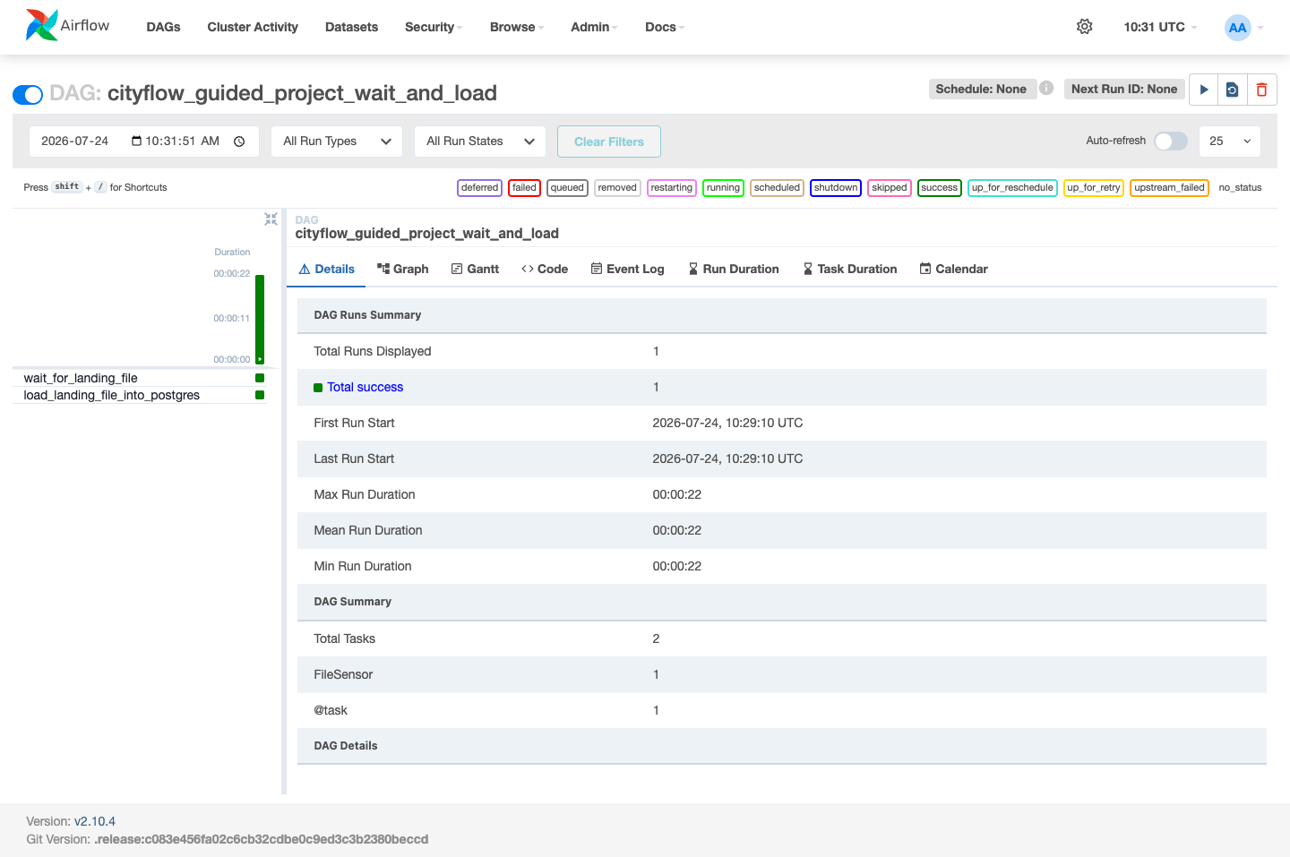Expand the Security menu

[x=434, y=27]
